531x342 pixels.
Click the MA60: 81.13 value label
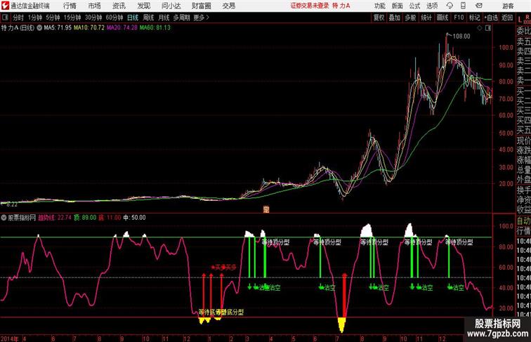155,28
